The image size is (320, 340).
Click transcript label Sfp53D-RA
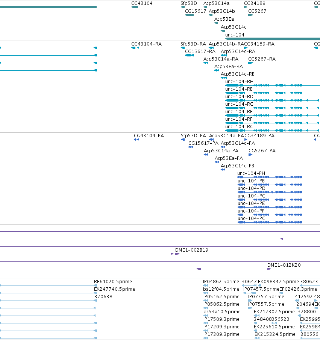[x=193, y=44]
